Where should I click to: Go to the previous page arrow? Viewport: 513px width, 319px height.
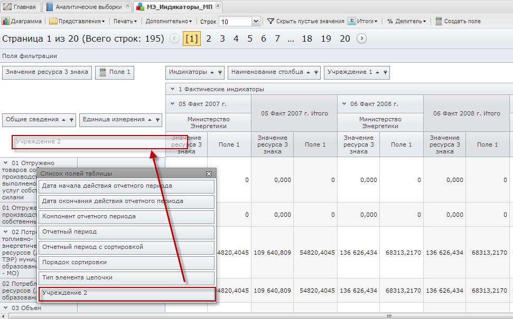click(175, 38)
